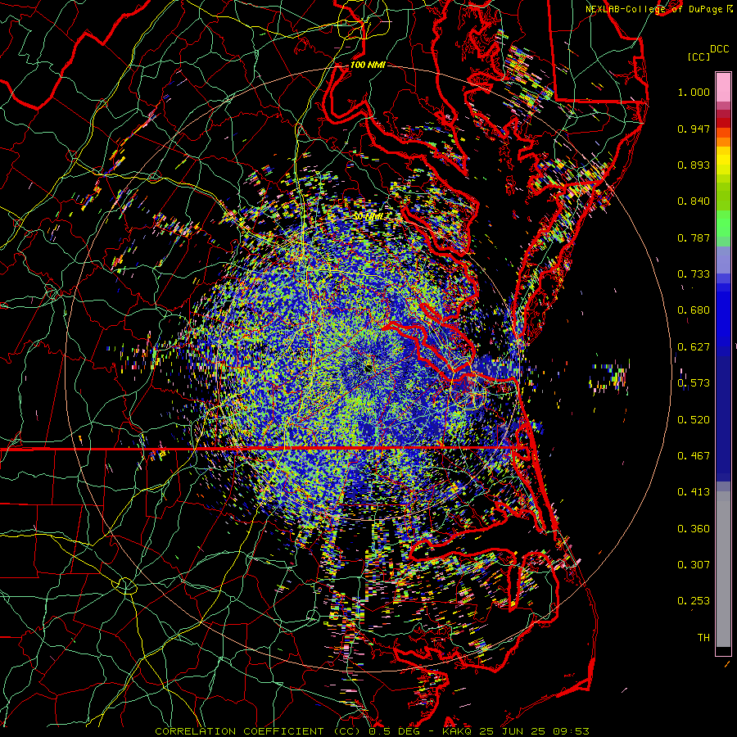
Task: Click the TH threshold label
Action: point(703,638)
